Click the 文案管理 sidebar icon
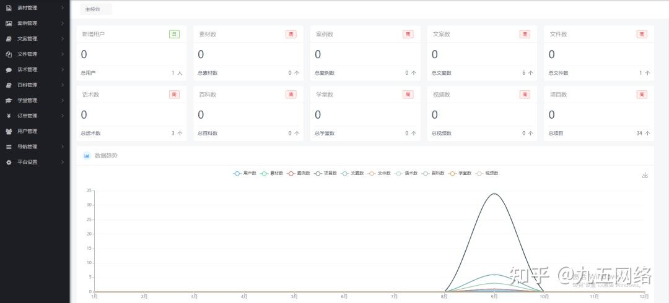The width and height of the screenshot is (669, 303). coord(9,38)
